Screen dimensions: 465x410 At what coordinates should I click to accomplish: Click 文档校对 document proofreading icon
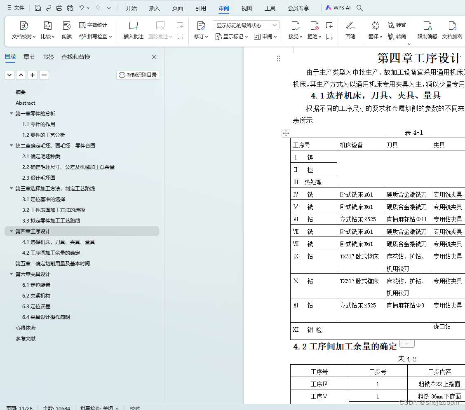(24, 30)
